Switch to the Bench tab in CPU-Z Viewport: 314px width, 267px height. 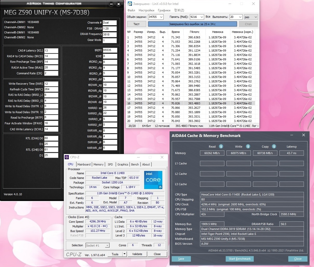click(x=135, y=164)
